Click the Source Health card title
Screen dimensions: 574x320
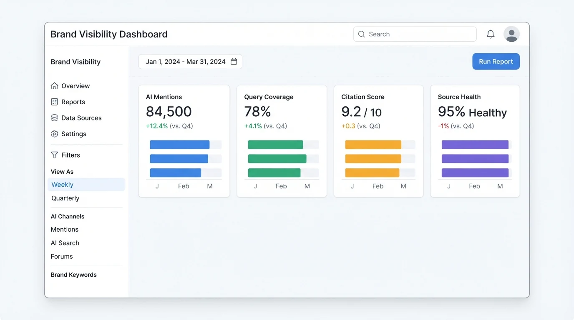coord(459,97)
